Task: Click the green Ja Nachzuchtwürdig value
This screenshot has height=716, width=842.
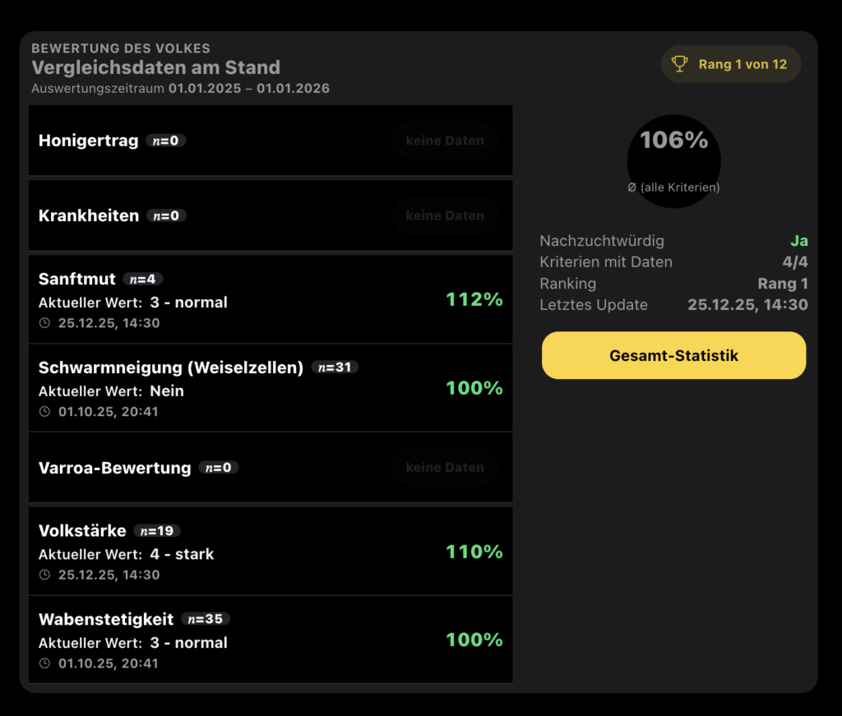Action: coord(799,241)
